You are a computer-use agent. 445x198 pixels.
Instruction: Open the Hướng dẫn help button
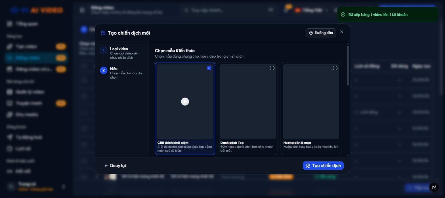[321, 33]
